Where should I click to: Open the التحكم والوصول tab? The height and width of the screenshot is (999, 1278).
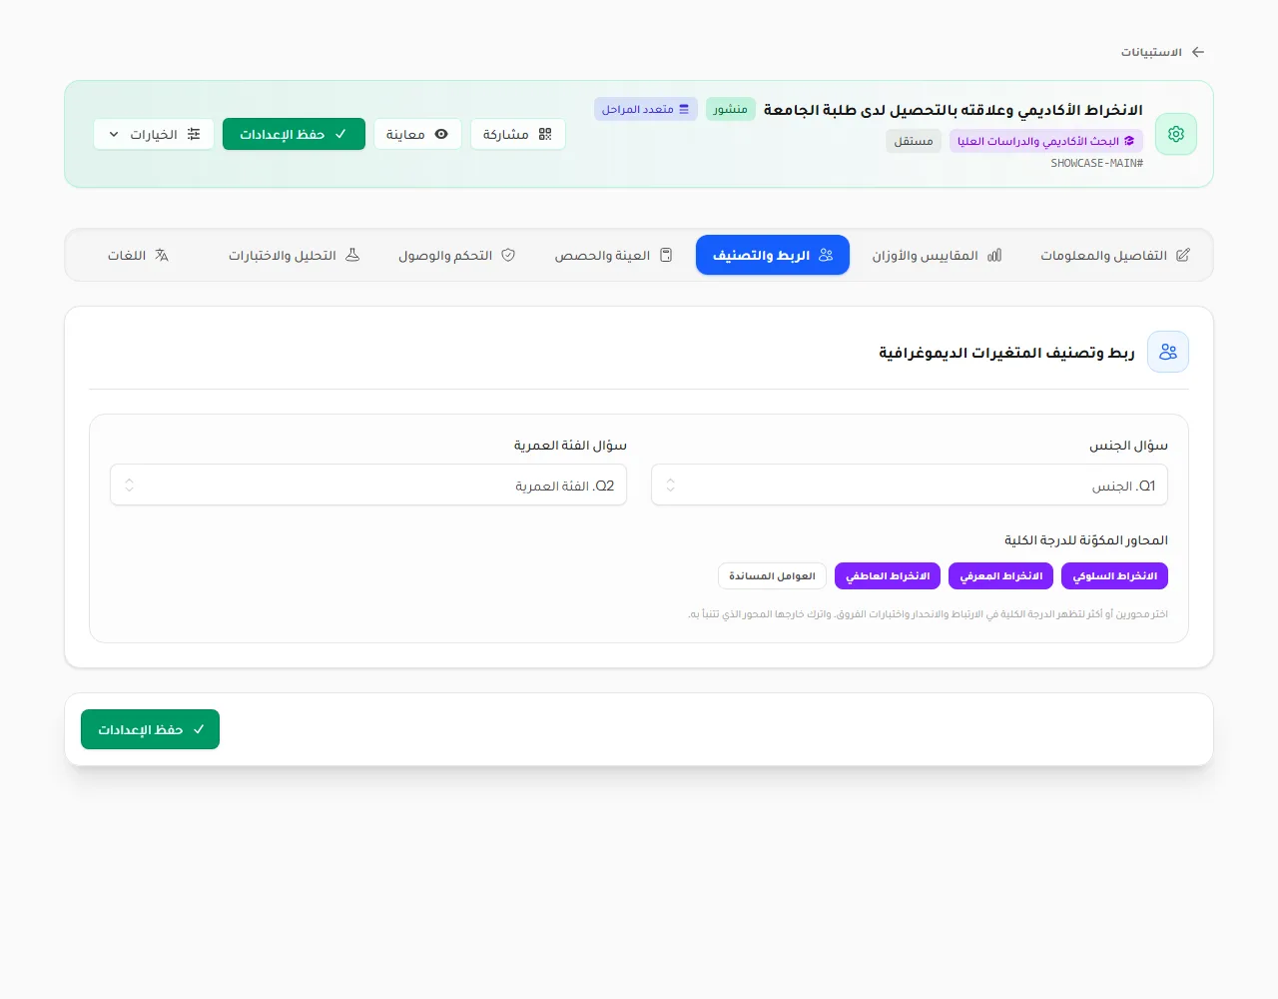coord(457,255)
